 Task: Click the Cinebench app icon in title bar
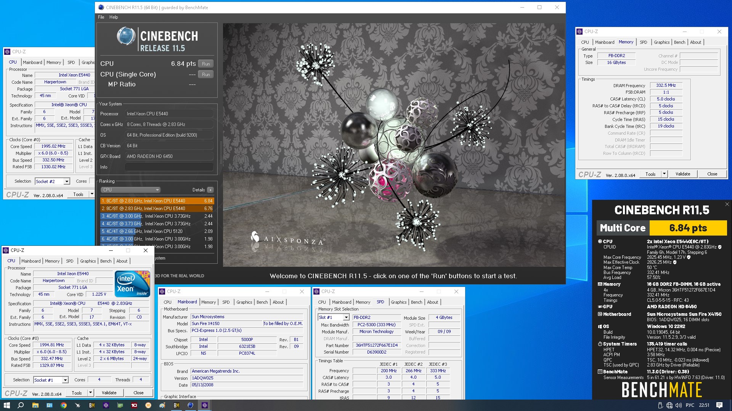pyautogui.click(x=101, y=7)
